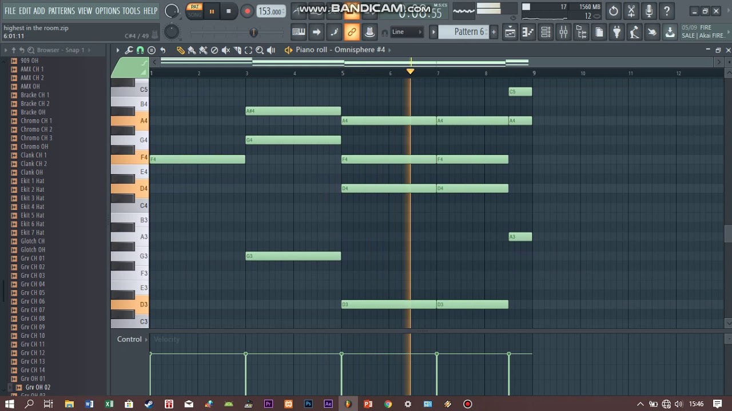Click the C5 note in piano roll

(520, 91)
